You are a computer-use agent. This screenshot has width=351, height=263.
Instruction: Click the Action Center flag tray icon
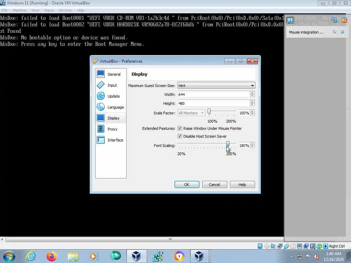pyautogui.click(x=308, y=256)
